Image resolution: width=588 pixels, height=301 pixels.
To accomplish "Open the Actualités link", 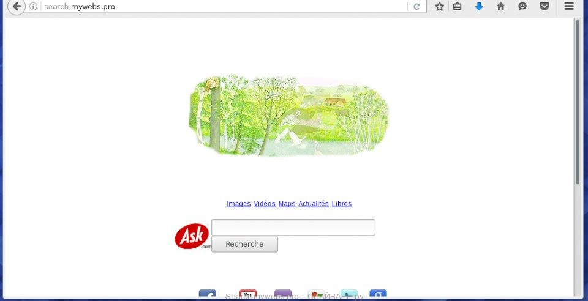I will pos(314,204).
